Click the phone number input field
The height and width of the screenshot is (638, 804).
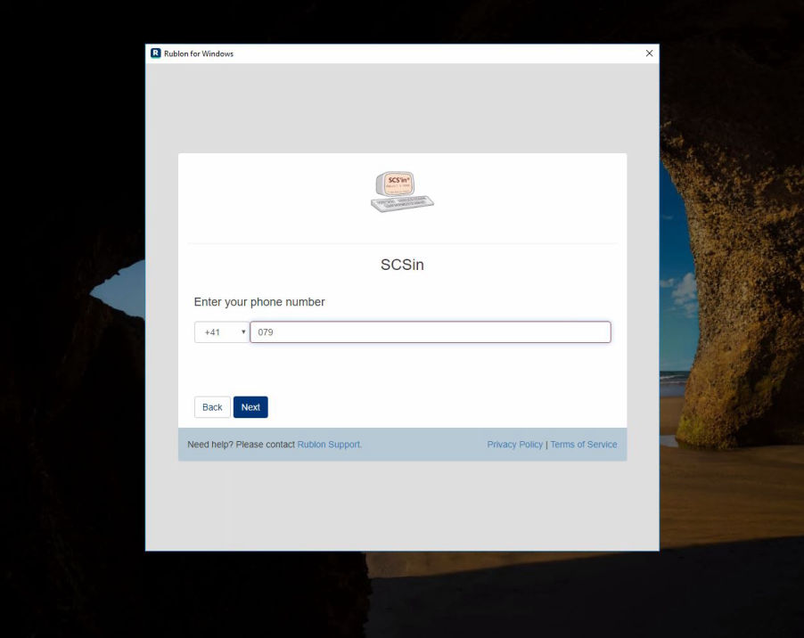431,332
